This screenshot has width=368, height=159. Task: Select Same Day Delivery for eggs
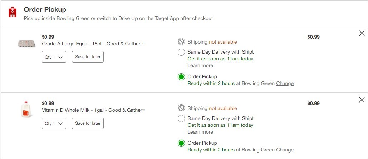[x=181, y=52]
